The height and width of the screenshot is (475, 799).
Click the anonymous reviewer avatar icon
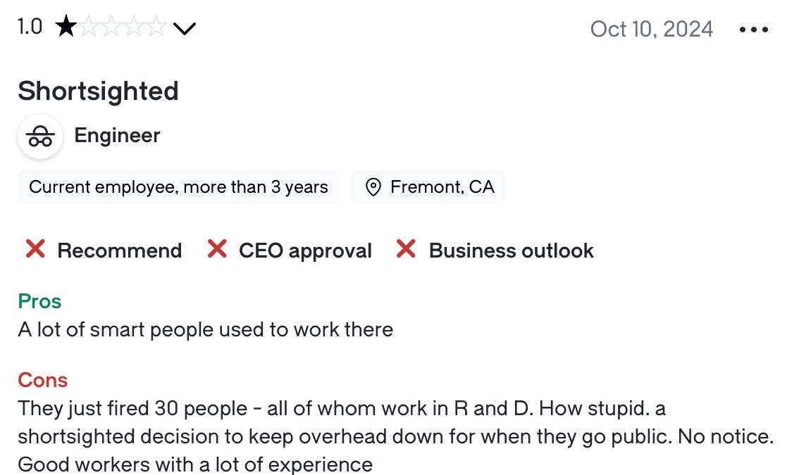[40, 137]
